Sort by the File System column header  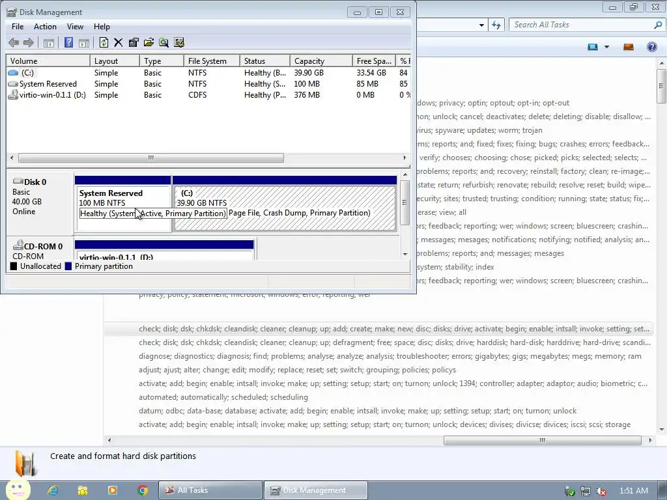tap(212, 61)
